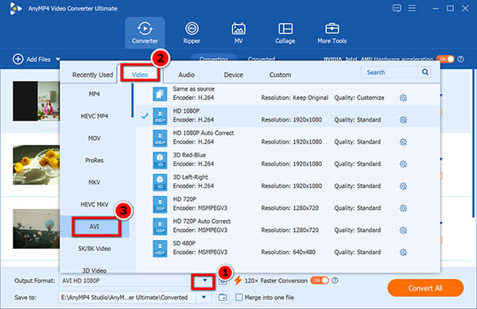The image size is (477, 309).
Task: Select MOV format
Action: 95,138
